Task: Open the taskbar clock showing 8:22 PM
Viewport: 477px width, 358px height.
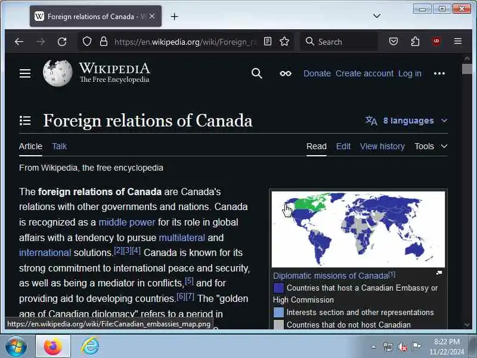Action: click(x=447, y=347)
